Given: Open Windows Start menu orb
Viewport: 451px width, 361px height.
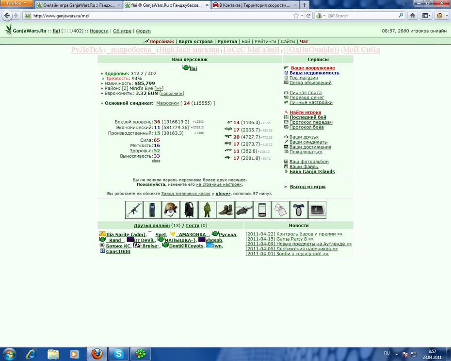Looking at the screenshot, I should tap(9, 354).
